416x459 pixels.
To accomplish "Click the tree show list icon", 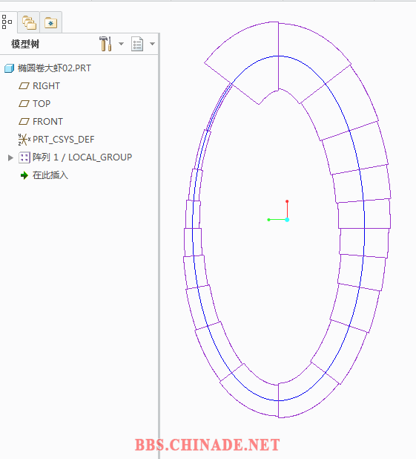I will (137, 44).
